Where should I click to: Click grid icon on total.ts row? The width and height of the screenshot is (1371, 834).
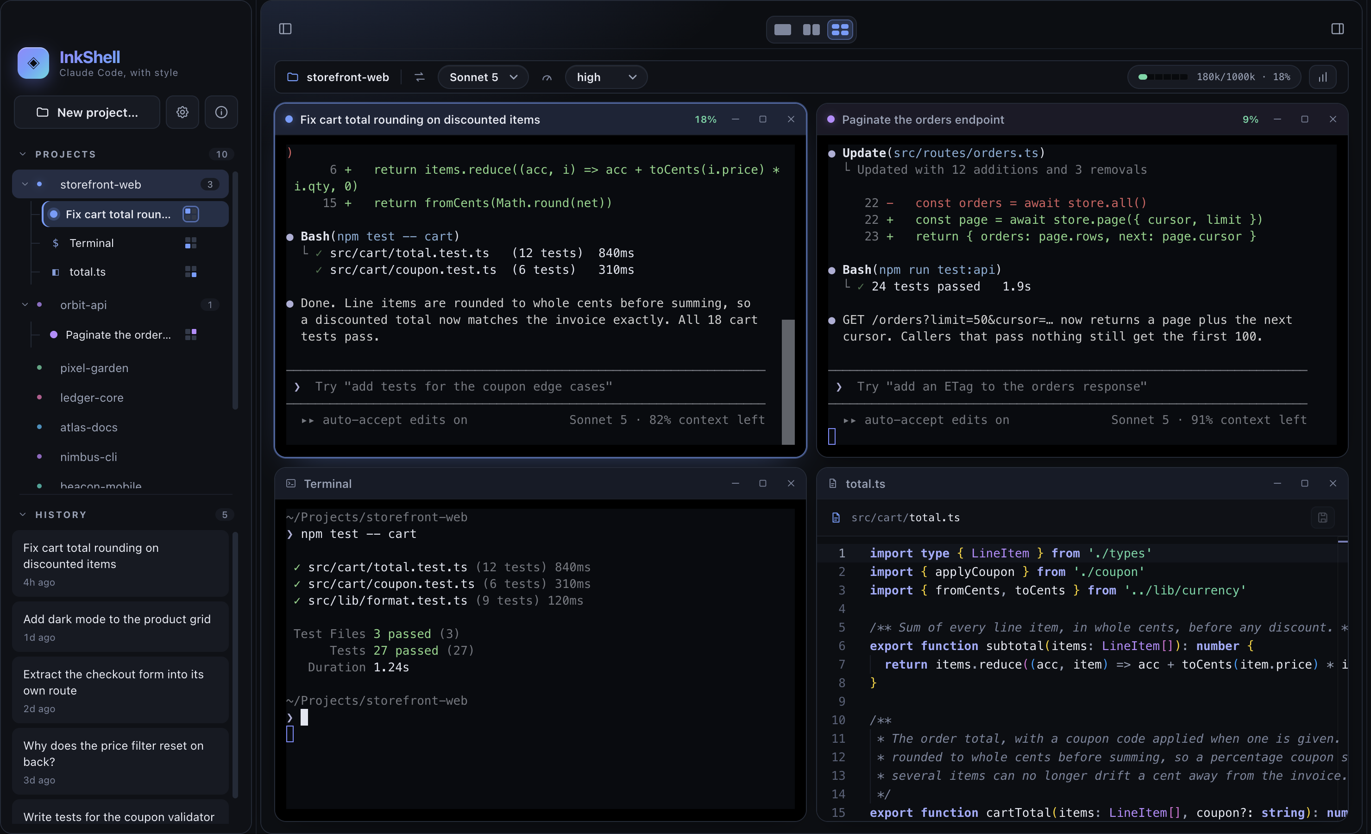(x=191, y=272)
